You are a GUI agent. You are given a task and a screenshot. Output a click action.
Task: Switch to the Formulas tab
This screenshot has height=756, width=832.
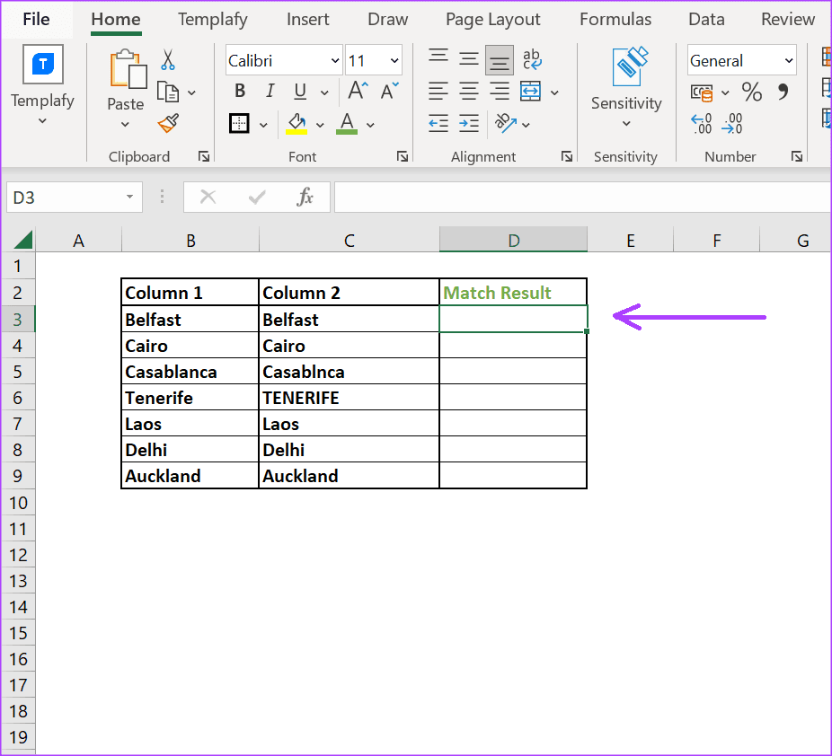tap(615, 19)
